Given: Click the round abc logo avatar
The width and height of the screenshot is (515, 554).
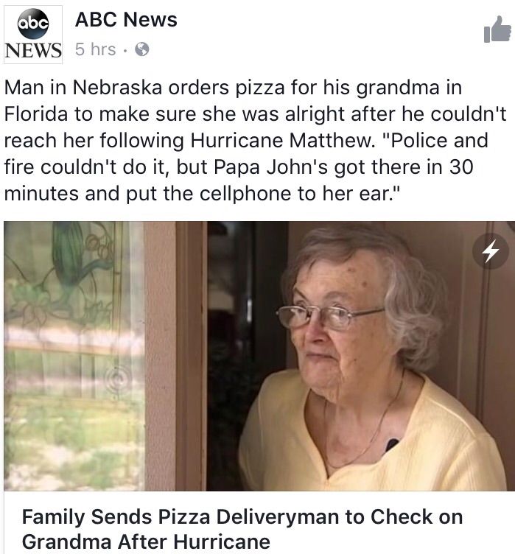Looking at the screenshot, I should 32,22.
